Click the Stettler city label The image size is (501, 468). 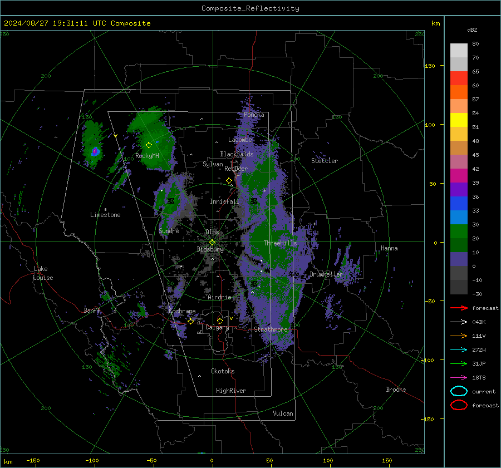(x=325, y=161)
